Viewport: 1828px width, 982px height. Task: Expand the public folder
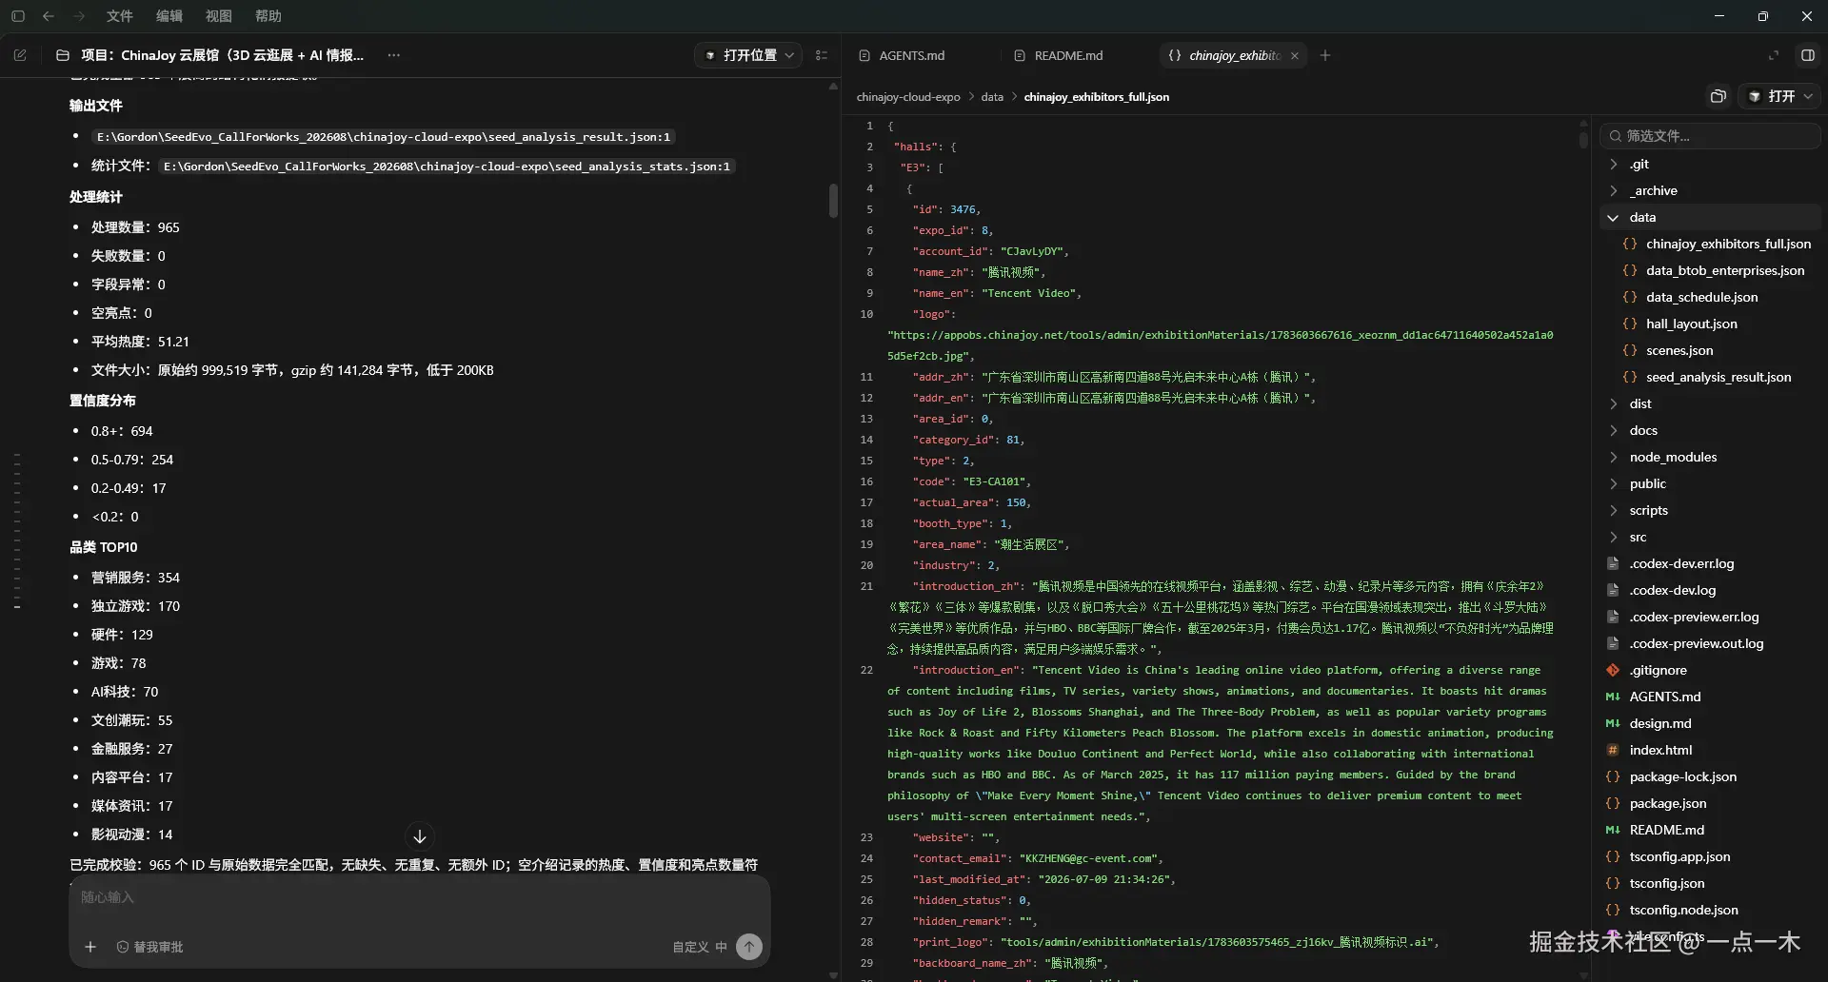pyautogui.click(x=1647, y=483)
